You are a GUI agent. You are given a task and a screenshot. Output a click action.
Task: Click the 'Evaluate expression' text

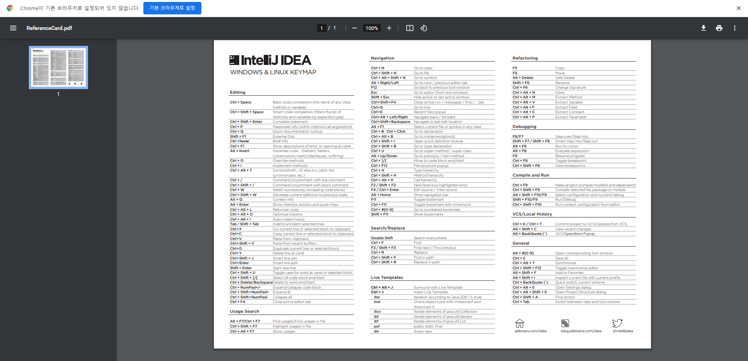572,151
